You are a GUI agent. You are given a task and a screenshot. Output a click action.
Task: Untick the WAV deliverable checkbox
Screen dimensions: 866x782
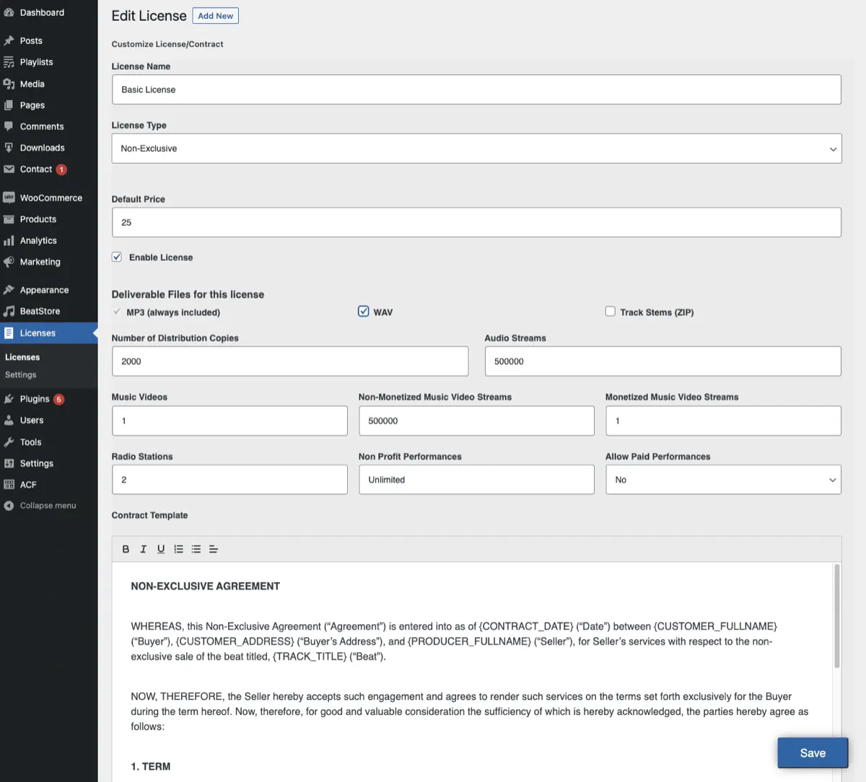pyautogui.click(x=364, y=312)
